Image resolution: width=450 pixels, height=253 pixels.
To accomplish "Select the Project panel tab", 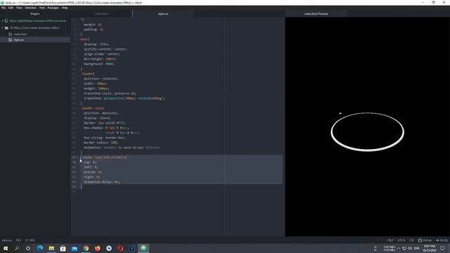I will [35, 14].
